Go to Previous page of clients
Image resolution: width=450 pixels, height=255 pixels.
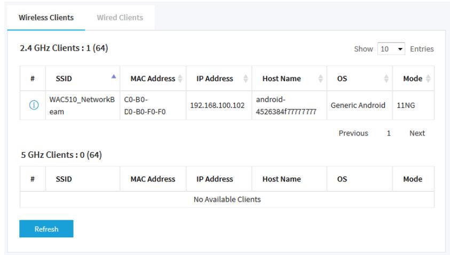tap(353, 133)
